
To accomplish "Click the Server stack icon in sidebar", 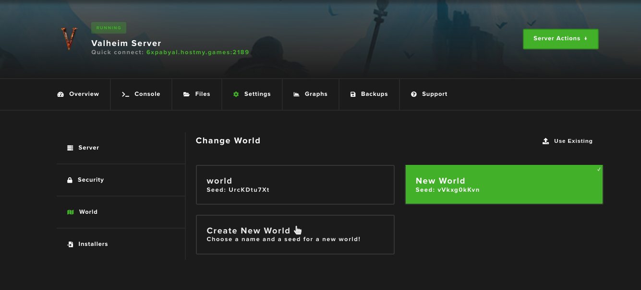I will pyautogui.click(x=70, y=148).
